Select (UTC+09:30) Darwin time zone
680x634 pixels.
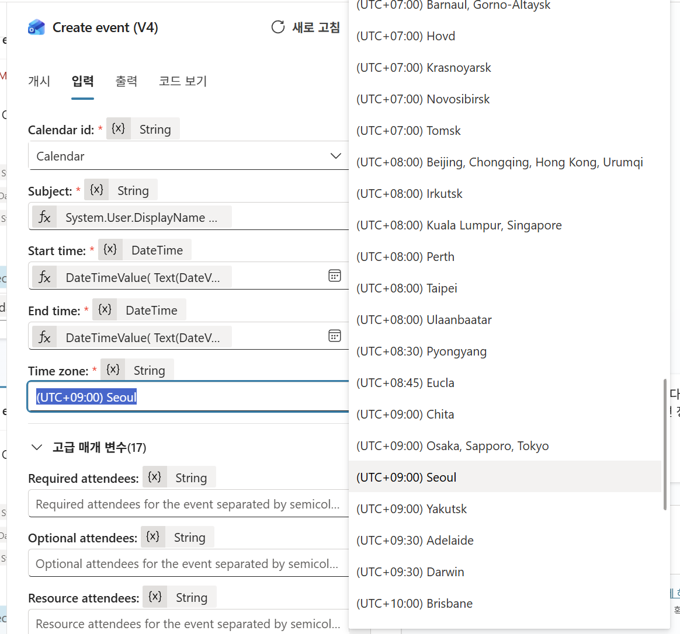click(505, 572)
